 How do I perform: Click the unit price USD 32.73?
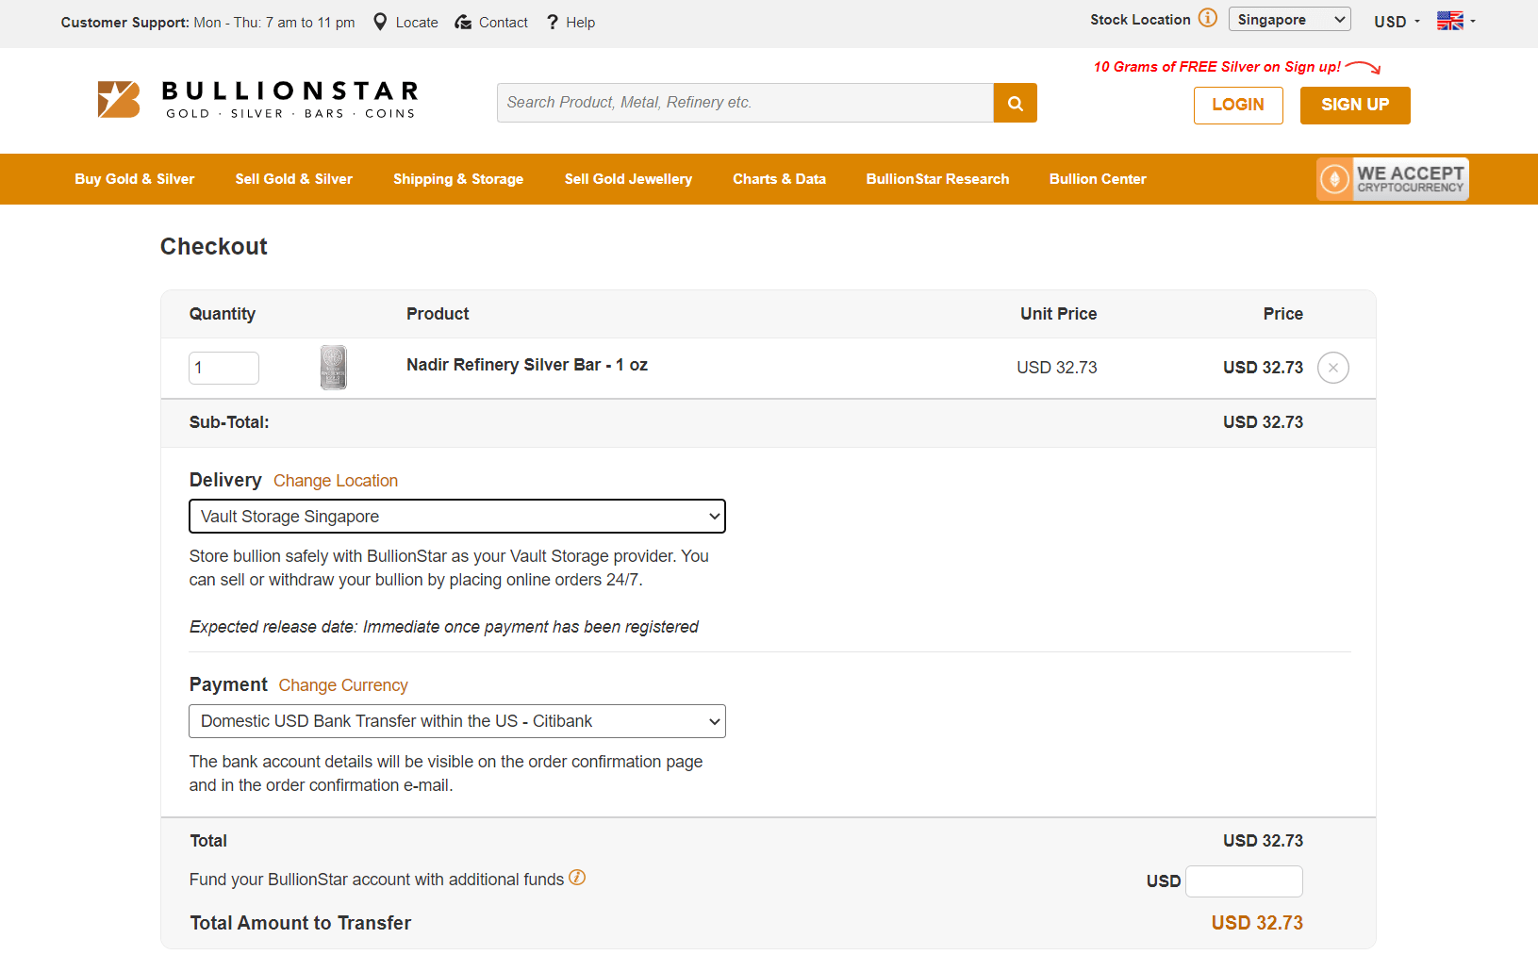click(x=1056, y=368)
